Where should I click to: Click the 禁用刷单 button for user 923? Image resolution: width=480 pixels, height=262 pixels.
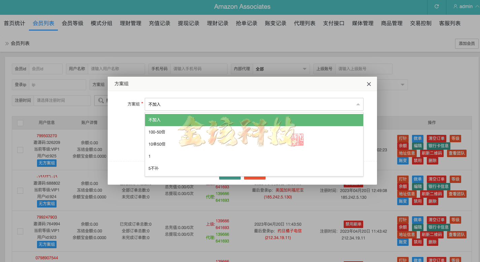[x=353, y=224]
